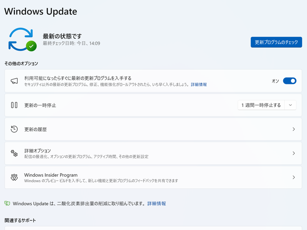Enable the オン switch for early updates
The height and width of the screenshot is (230, 307).
point(290,81)
